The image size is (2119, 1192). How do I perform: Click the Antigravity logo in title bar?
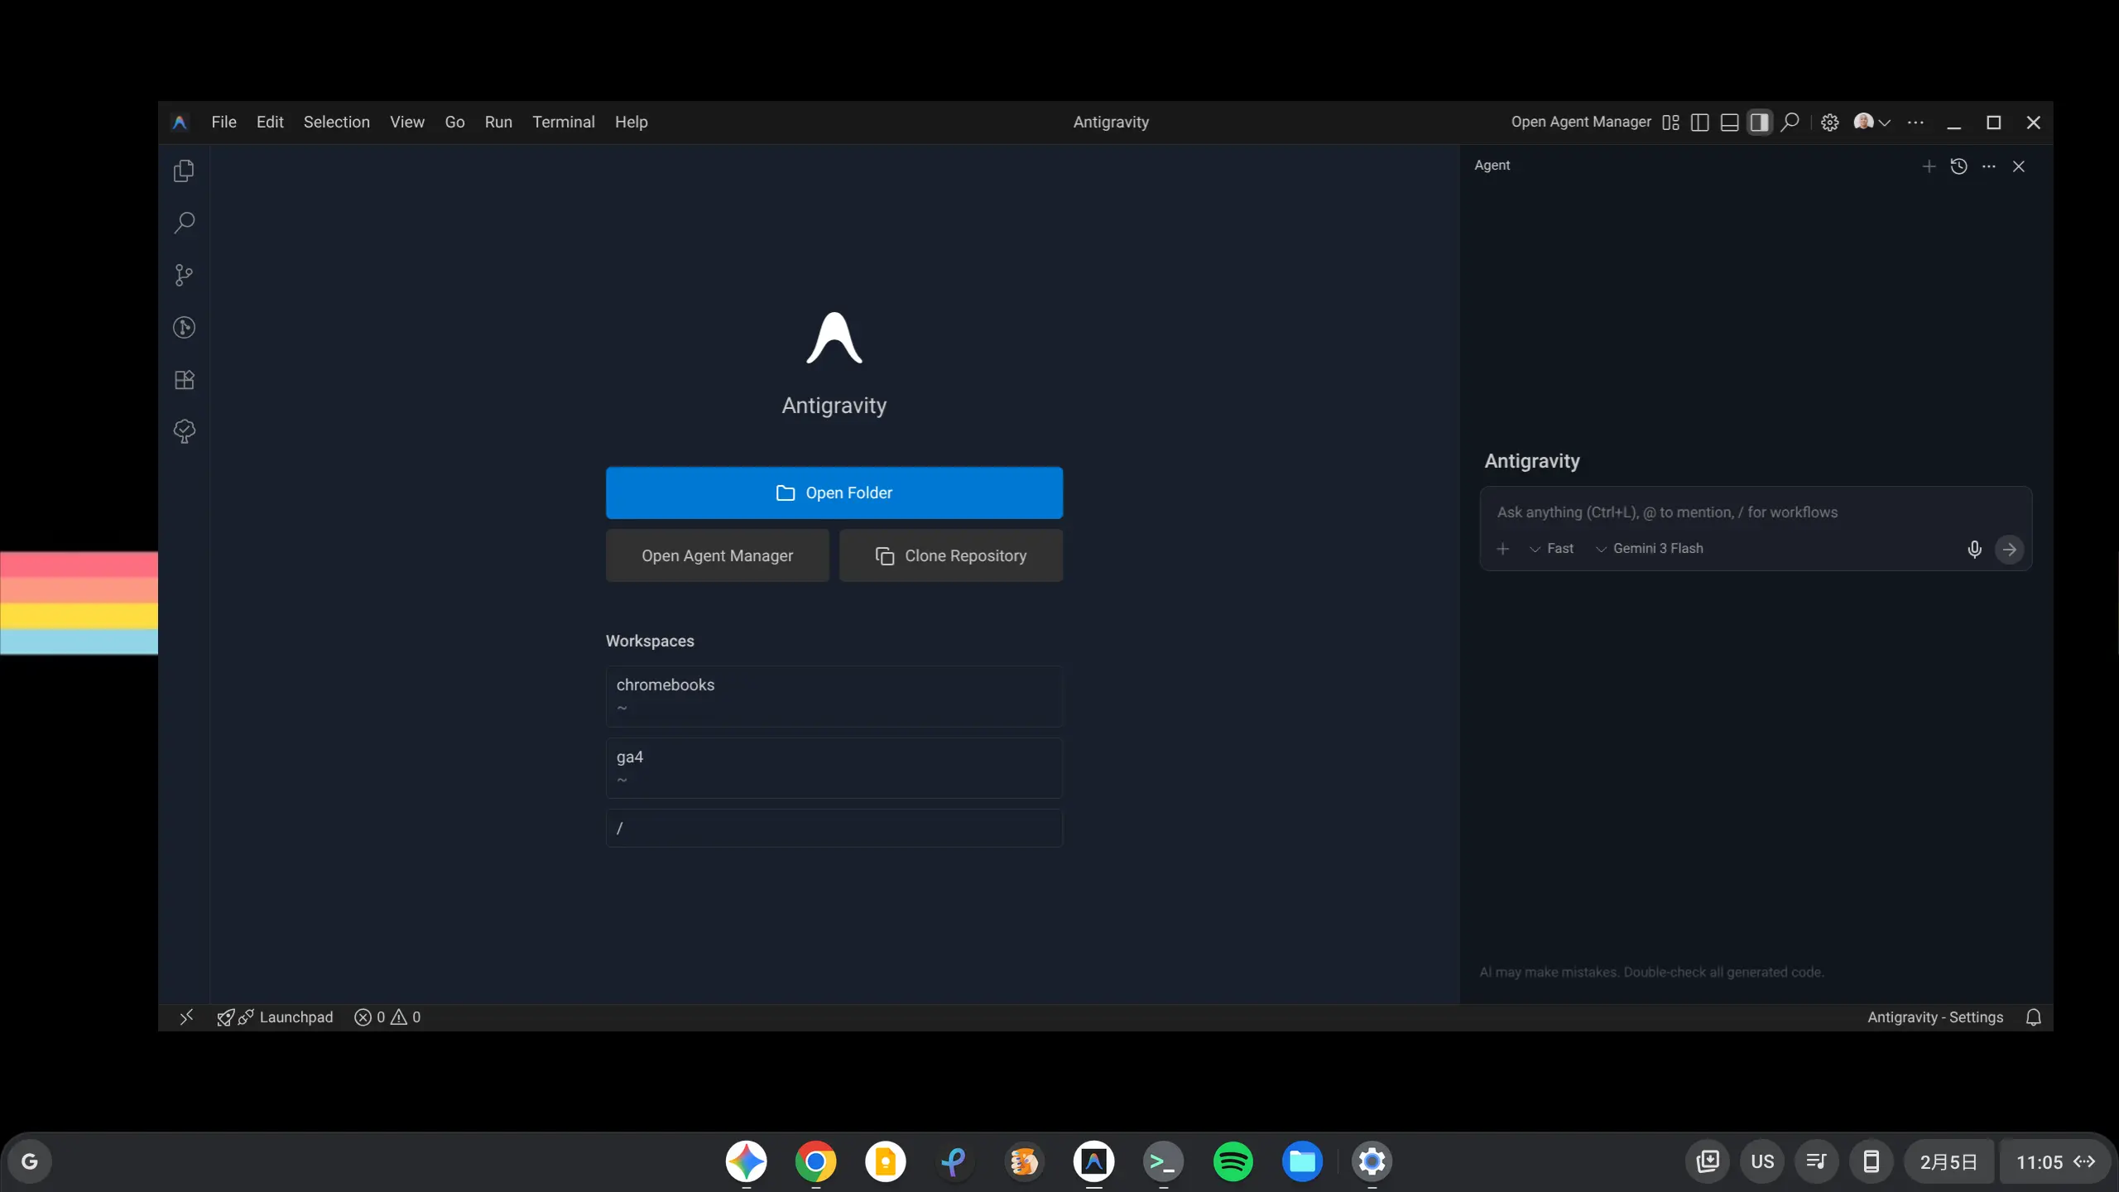180,123
